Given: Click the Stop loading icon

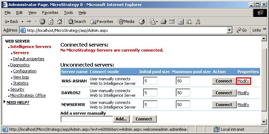Looking at the screenshot, I should tap(42, 21).
